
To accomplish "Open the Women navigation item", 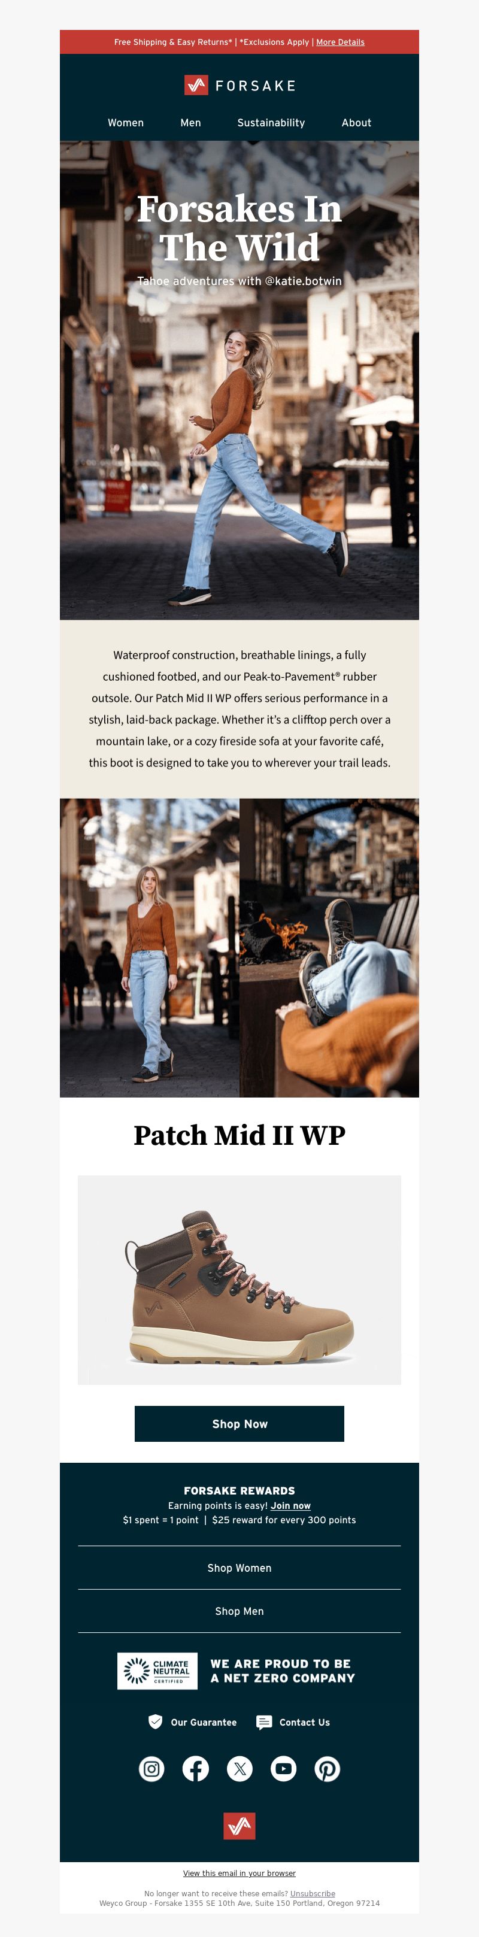I will click(126, 123).
